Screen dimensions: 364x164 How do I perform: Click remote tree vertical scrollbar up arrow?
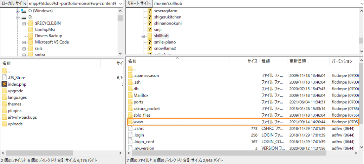[x=361, y=11]
